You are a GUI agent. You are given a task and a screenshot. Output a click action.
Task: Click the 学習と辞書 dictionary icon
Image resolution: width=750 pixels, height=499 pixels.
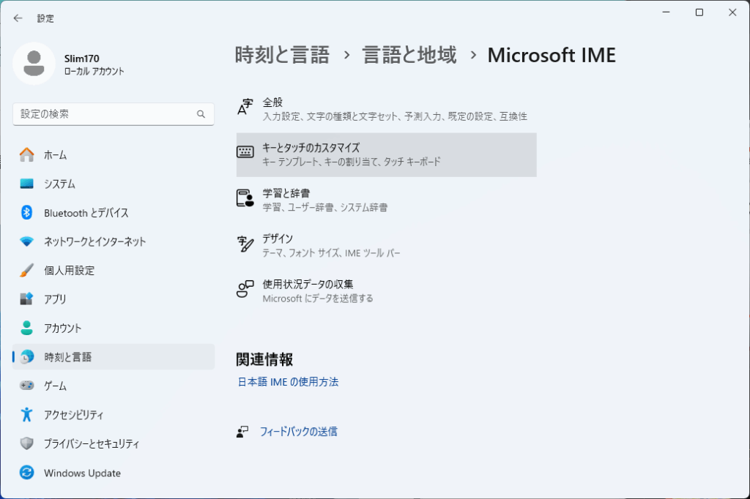(245, 198)
